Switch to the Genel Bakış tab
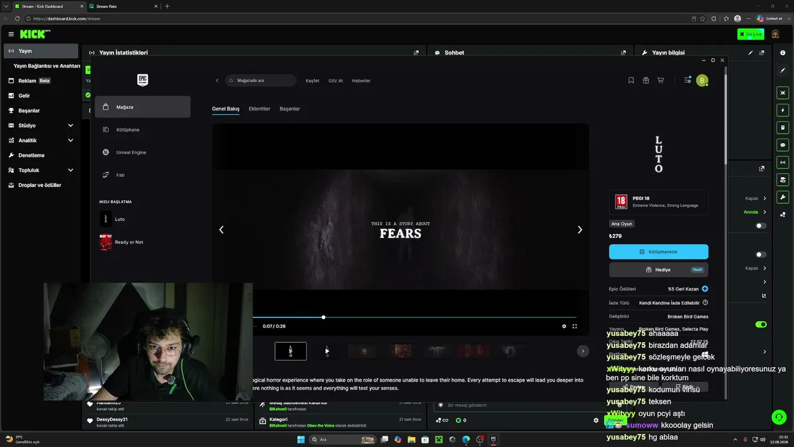This screenshot has height=447, width=794. [226, 109]
